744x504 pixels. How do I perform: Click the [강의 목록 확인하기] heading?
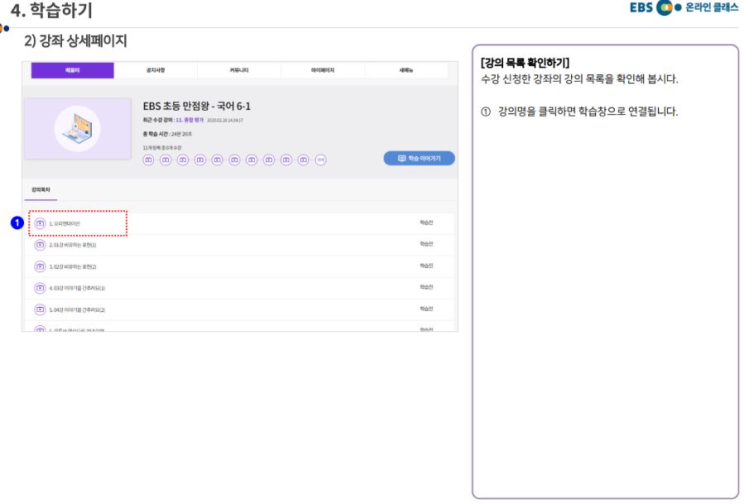coord(525,63)
